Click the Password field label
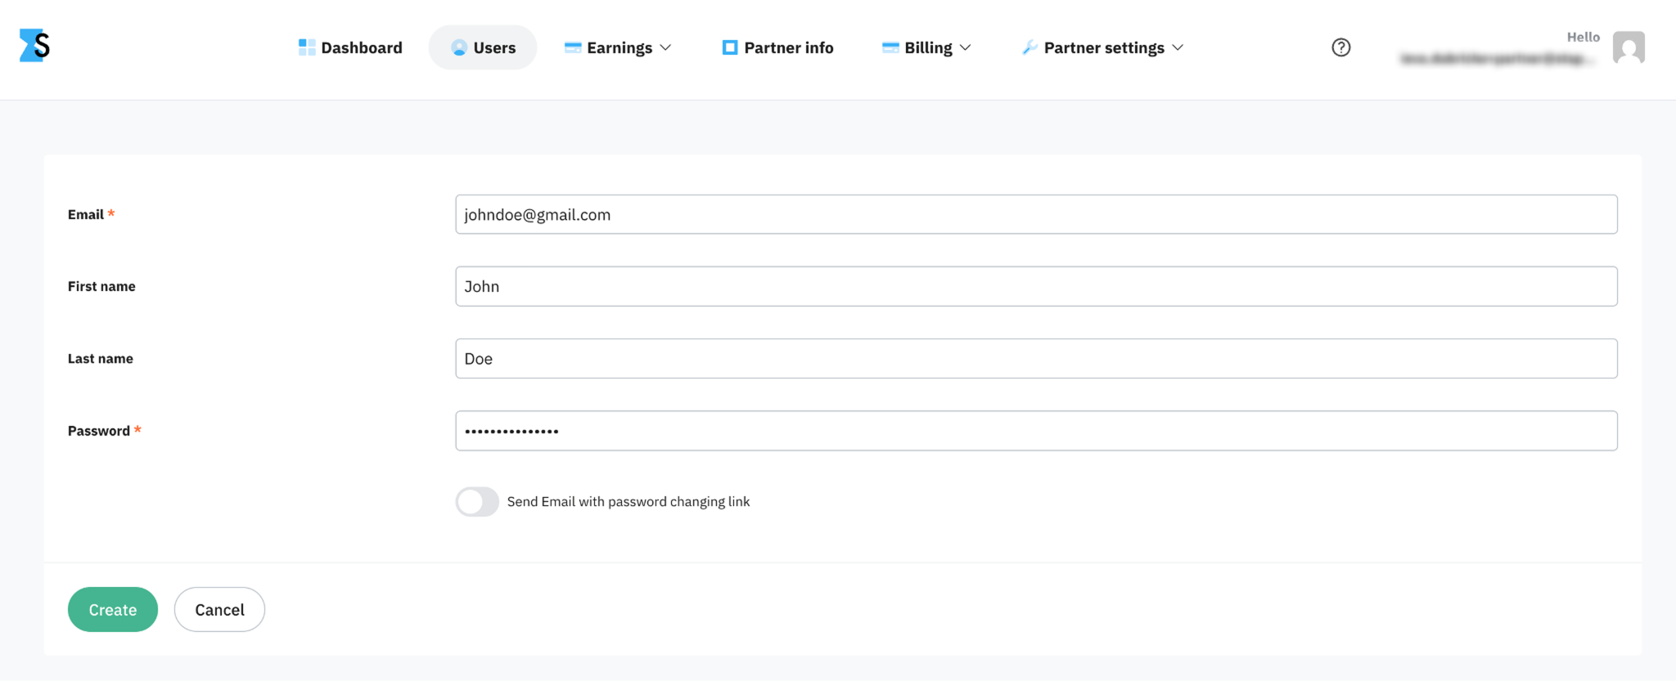Screen dimensions: 1676x681 pos(99,431)
